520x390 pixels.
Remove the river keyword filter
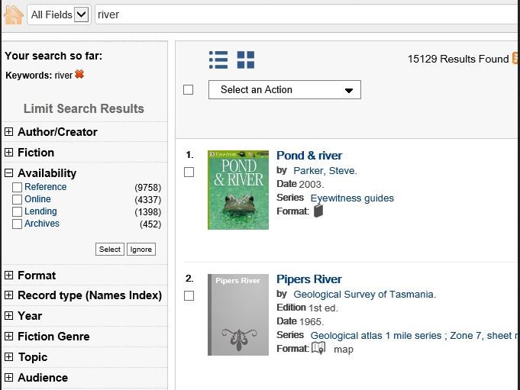point(79,75)
